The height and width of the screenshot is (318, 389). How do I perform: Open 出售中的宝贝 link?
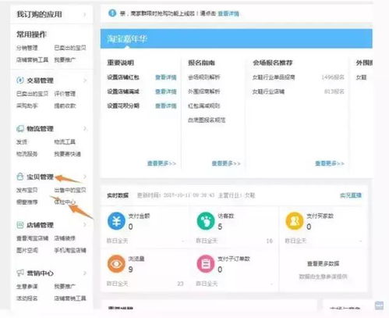[70, 190]
